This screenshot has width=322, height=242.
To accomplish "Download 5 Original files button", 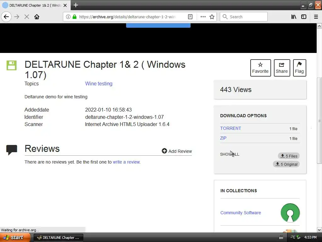I will (x=286, y=164).
